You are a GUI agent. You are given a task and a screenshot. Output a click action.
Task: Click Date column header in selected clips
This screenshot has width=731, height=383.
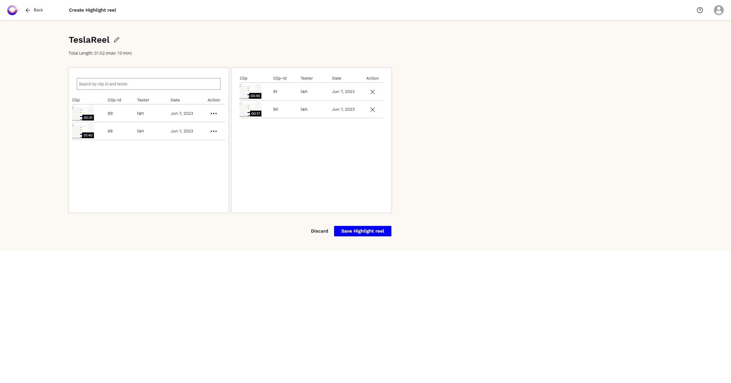pyautogui.click(x=336, y=78)
